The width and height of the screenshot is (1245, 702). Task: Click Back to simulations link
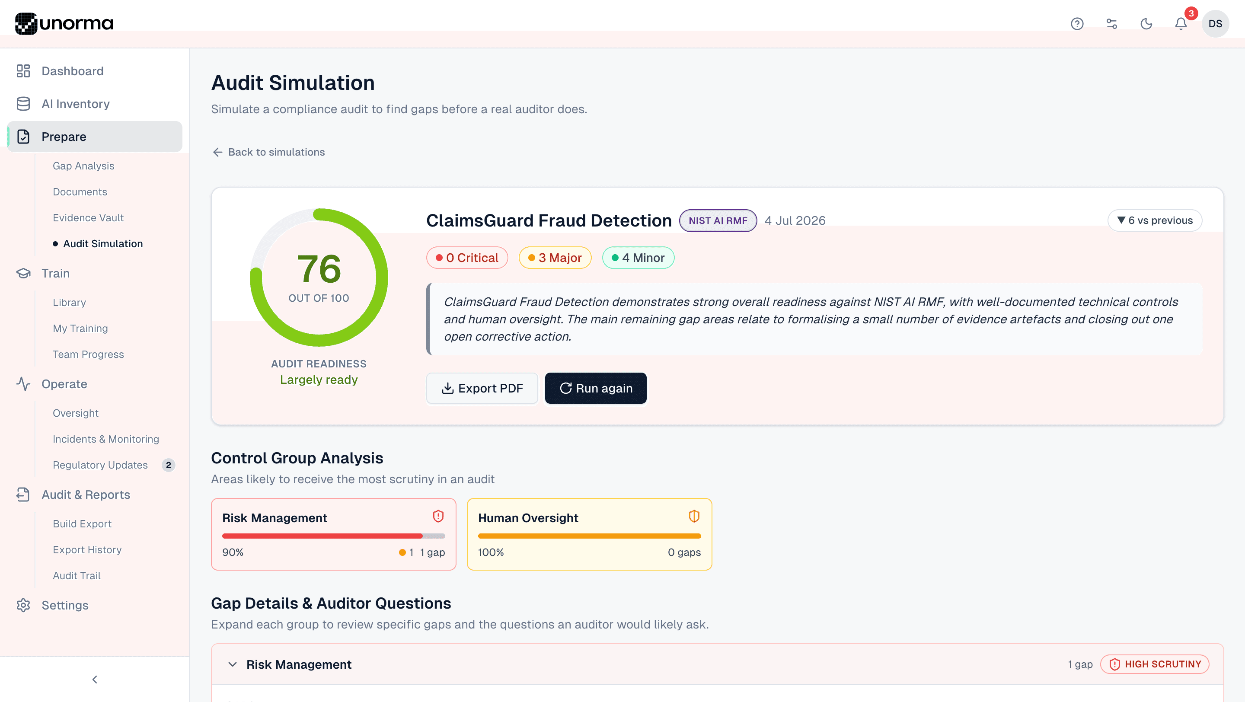(269, 152)
